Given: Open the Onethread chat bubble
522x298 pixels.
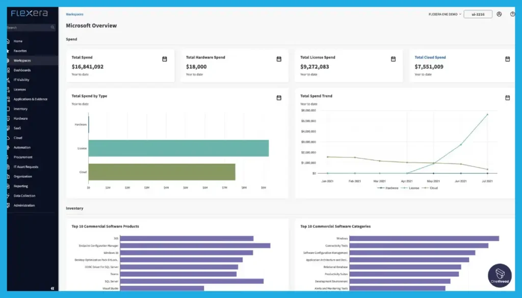Looking at the screenshot, I should pyautogui.click(x=500, y=276).
